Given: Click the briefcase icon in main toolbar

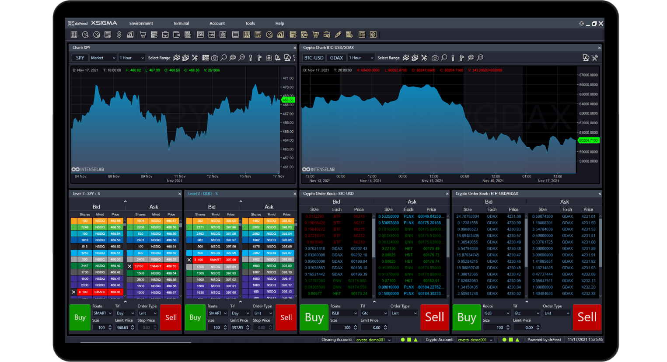Looking at the screenshot, I should 165,35.
